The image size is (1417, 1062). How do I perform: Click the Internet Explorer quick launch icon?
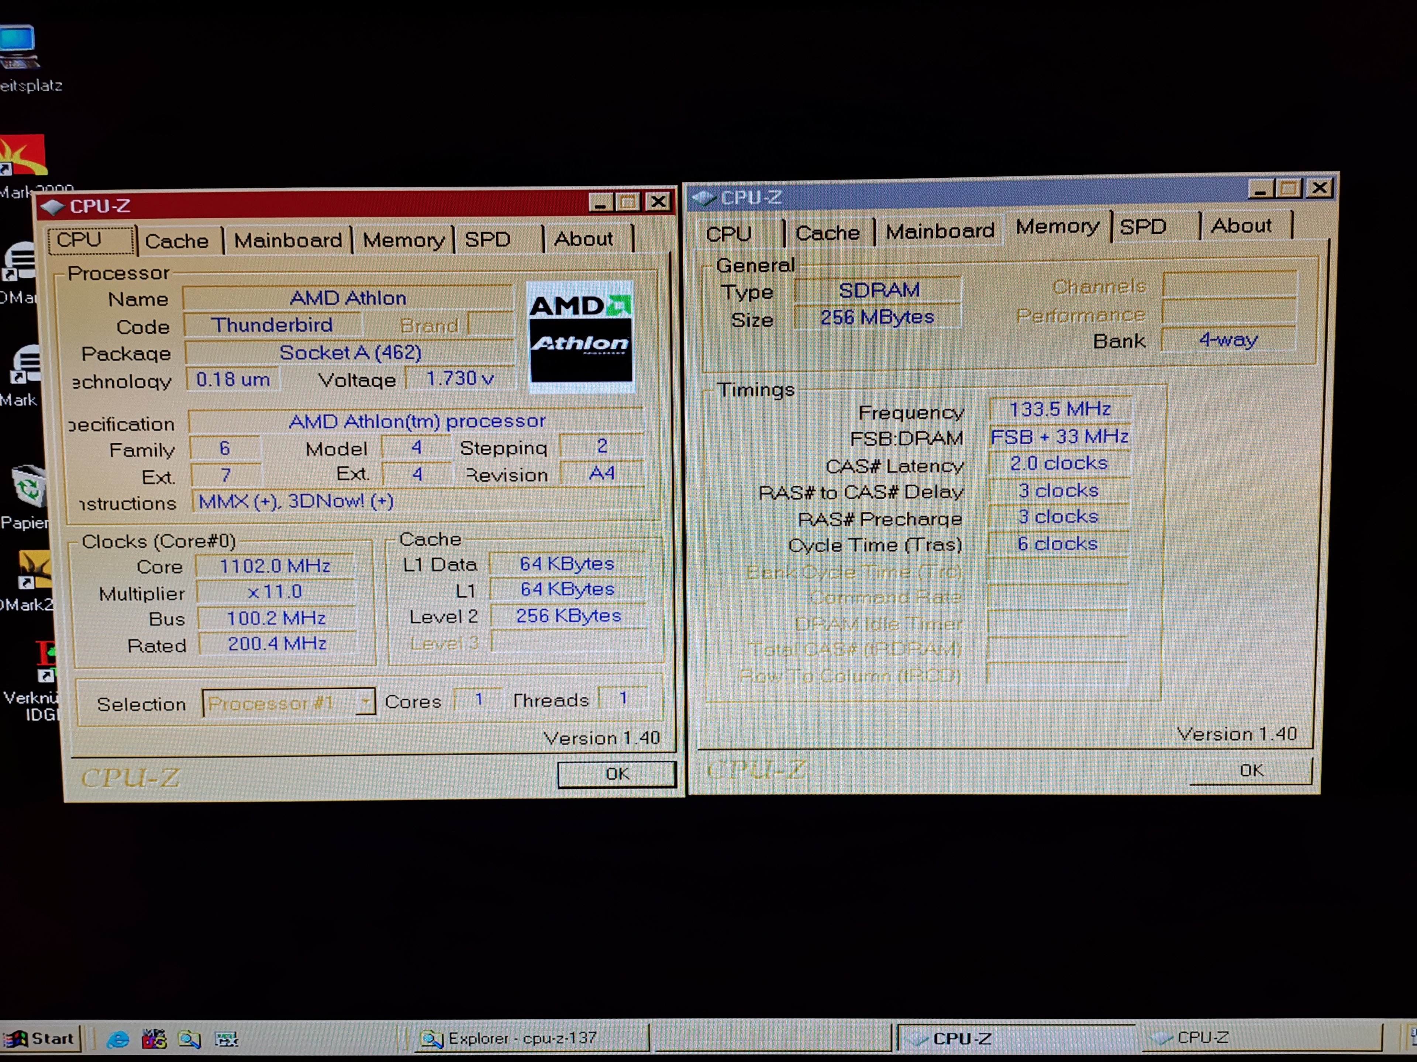coord(118,1038)
